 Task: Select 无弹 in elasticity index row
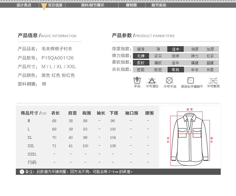[x=141, y=56]
